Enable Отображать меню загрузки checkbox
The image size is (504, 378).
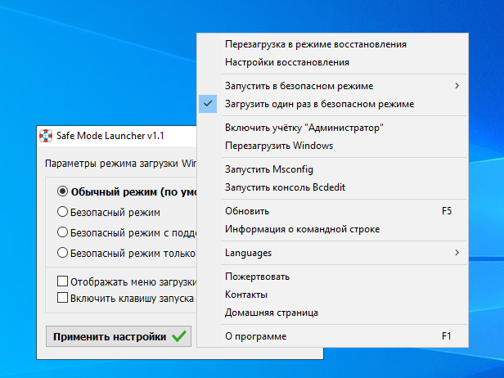click(x=62, y=281)
